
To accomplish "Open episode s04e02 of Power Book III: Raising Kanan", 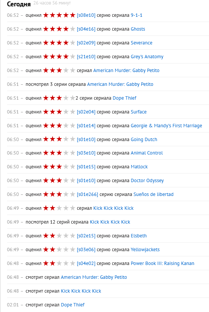I will coord(86,263).
